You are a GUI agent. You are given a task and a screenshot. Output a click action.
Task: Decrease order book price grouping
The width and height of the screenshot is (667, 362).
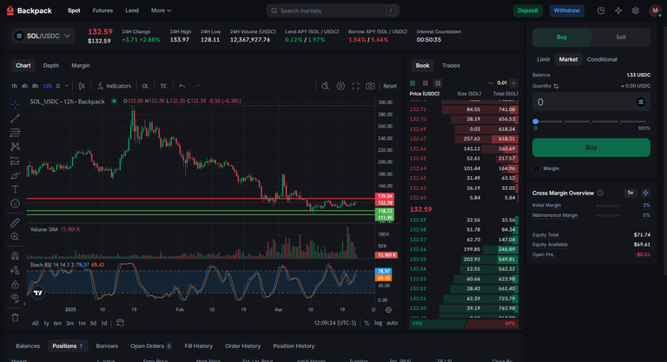click(490, 83)
